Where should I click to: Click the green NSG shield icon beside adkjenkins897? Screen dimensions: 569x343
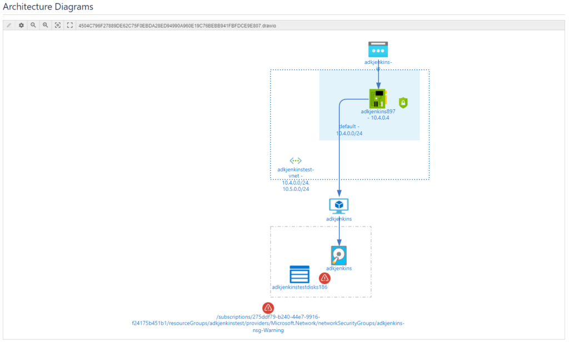tap(403, 103)
